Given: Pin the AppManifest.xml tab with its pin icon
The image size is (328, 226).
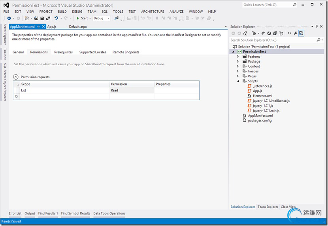Looking at the screenshot, I should pos(38,27).
